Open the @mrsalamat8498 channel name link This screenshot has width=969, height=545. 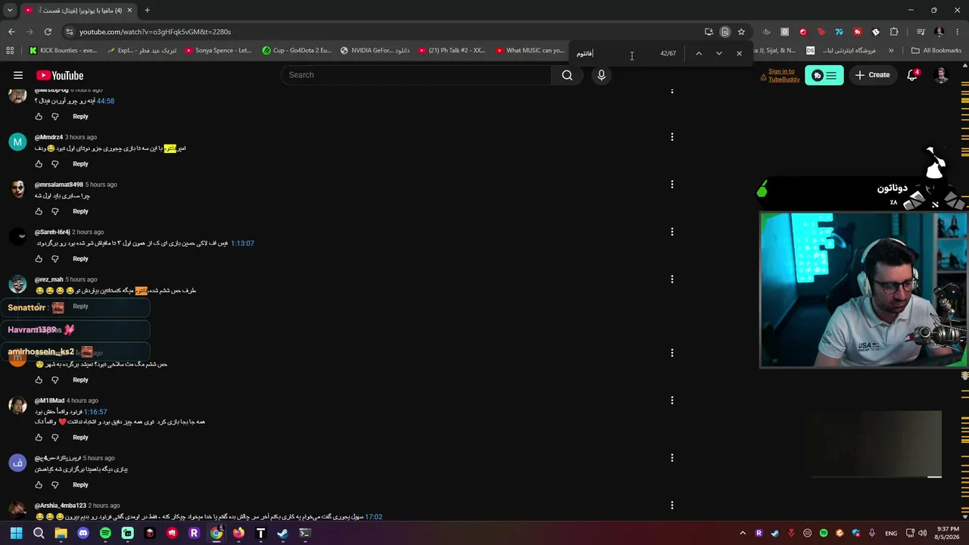click(59, 185)
